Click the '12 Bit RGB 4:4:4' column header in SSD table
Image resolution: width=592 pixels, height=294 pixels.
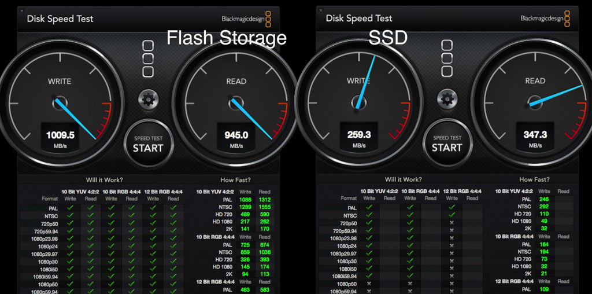pyautogui.click(x=462, y=192)
